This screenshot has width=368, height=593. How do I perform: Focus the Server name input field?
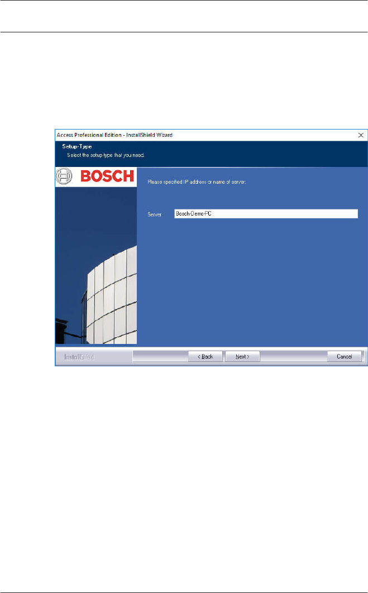[x=266, y=214]
